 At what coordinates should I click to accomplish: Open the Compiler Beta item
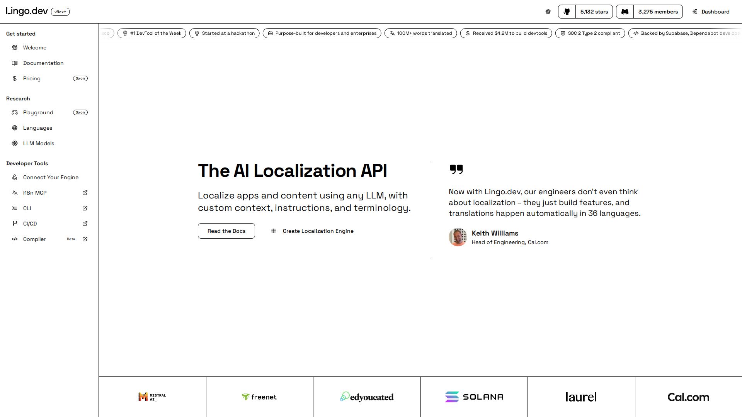point(34,239)
